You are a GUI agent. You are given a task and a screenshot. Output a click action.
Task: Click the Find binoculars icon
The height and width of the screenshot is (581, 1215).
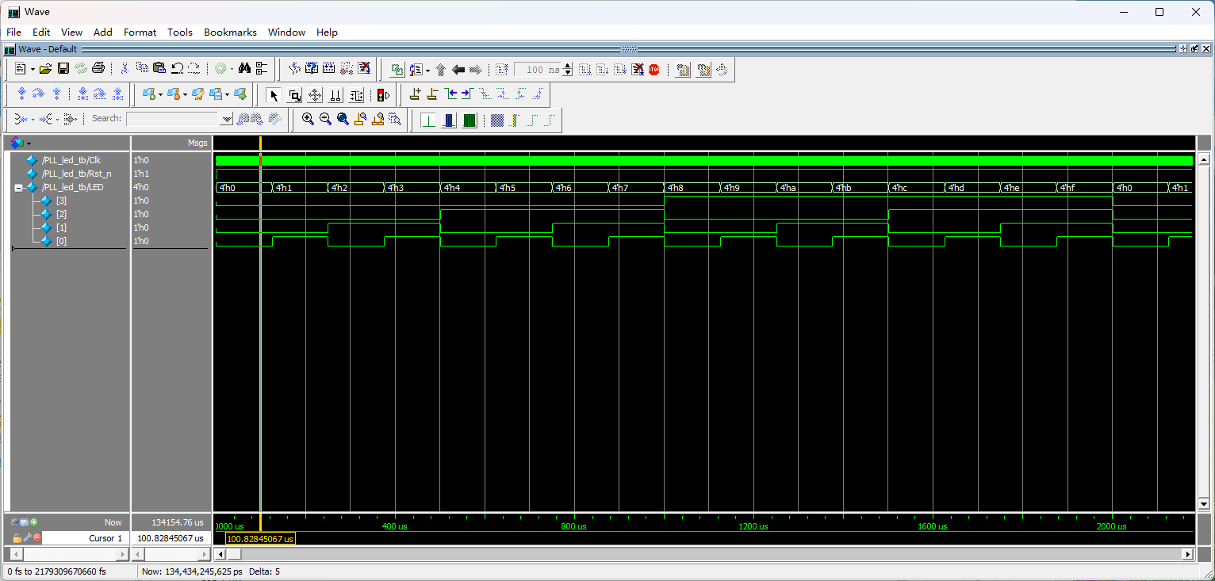(x=244, y=69)
